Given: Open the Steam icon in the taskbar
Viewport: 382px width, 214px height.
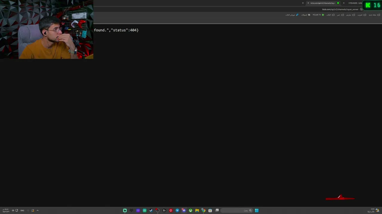Looking at the screenshot, I should coord(151,210).
